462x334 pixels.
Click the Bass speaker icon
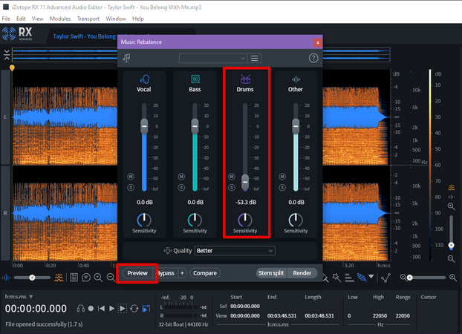[195, 79]
